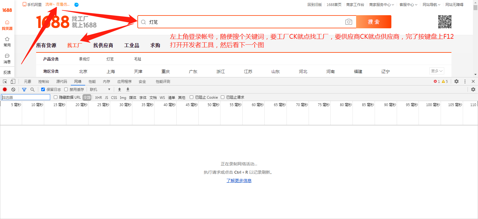This screenshot has width=478, height=219.
Task: Click the 反馈 feedback sidebar item
Action: (7, 72)
